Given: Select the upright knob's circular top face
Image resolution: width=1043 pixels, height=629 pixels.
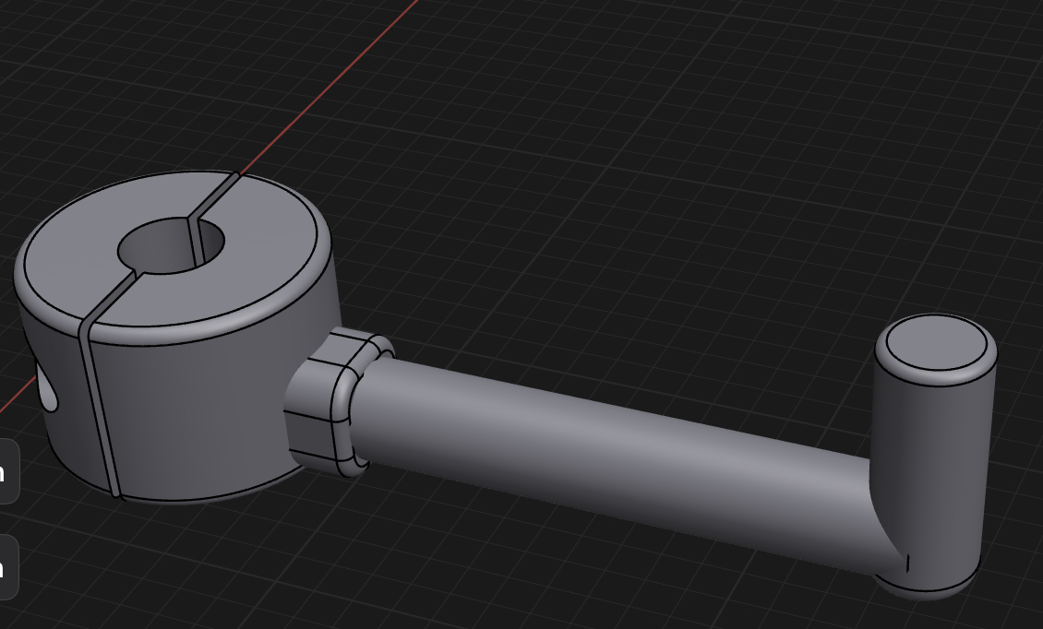Looking at the screenshot, I should 937,343.
